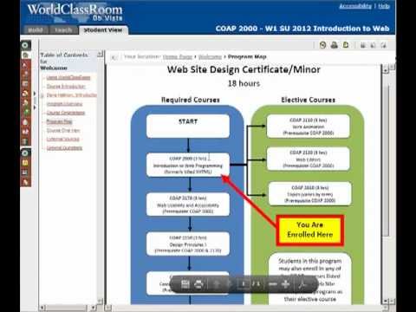Click the top green circle icon in the left sidebar
The height and width of the screenshot is (312, 416).
click(x=25, y=46)
